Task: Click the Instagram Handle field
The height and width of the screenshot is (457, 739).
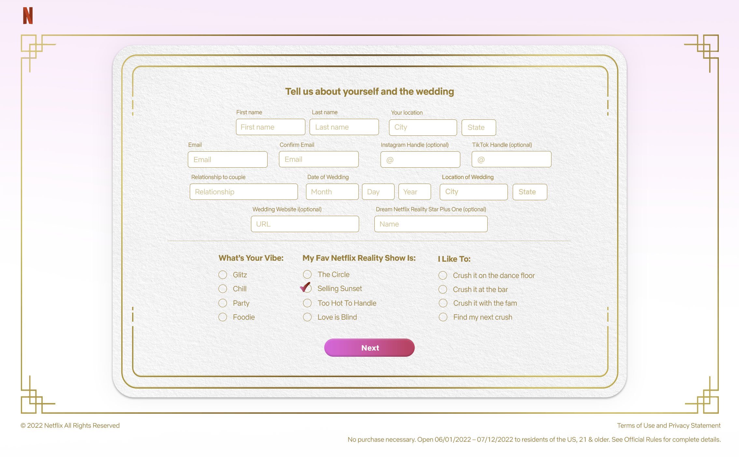Action: (x=420, y=159)
